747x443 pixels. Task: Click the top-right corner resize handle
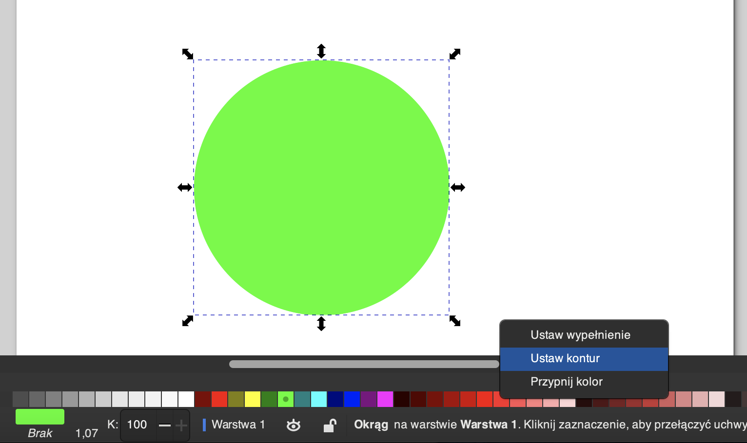click(454, 54)
